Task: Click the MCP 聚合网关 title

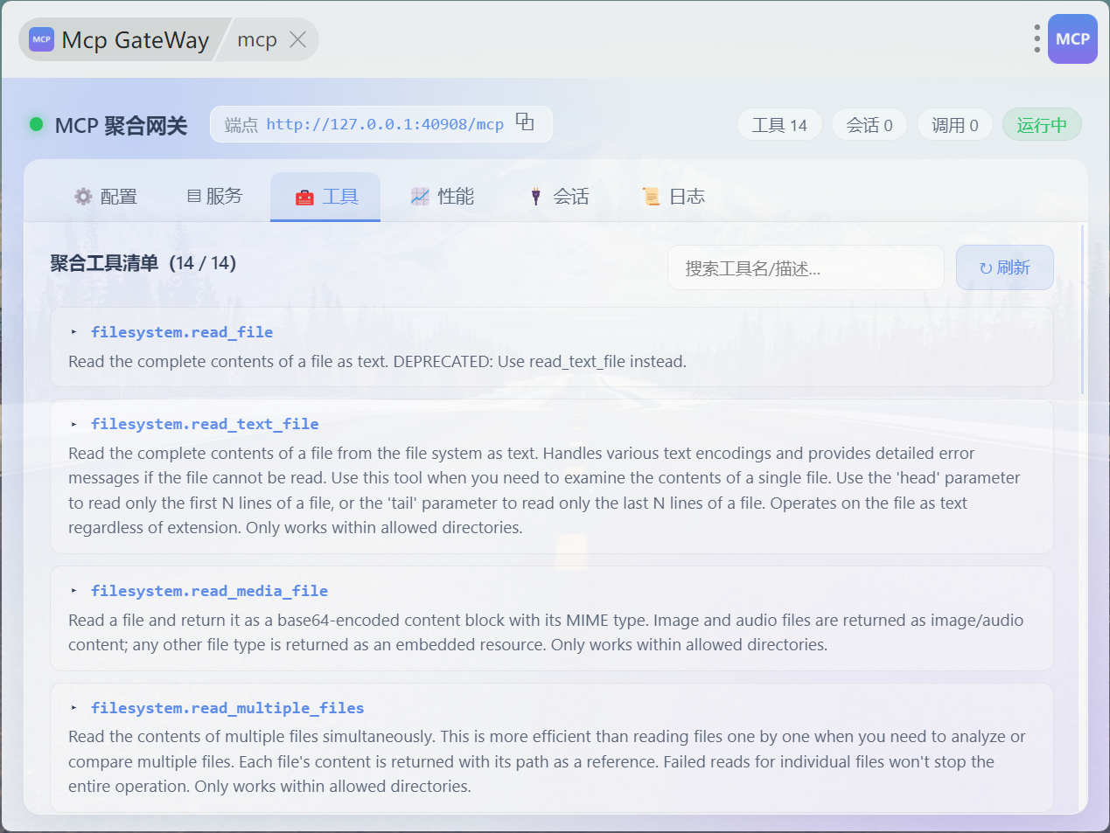Action: pyautogui.click(x=121, y=126)
